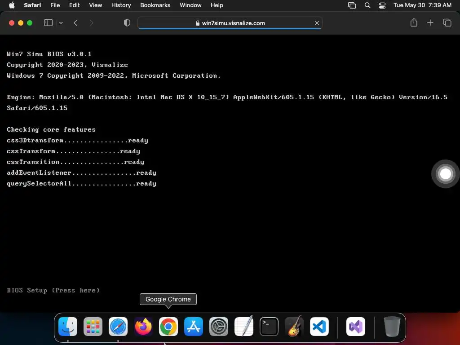
Task: Open Trash from the Dock
Action: (392, 327)
